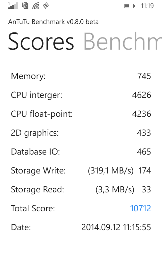Tap the battery level icon
Viewport: 162px width, 270px height.
click(x=130, y=6)
